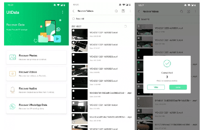Click the save icon in middle Recover Videos header
203x130 pixels.
(123, 11)
